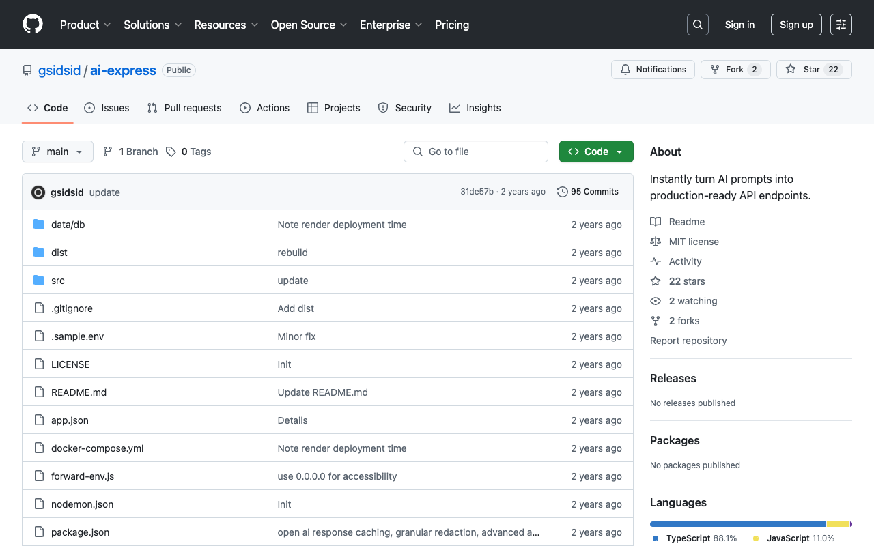This screenshot has height=546, width=874.
Task: Click the star icon in Star button
Action: click(791, 70)
